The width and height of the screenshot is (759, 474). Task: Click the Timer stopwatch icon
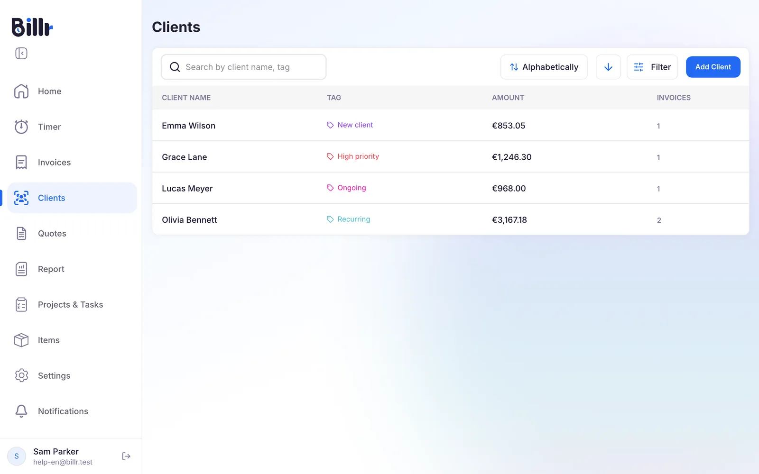click(21, 127)
